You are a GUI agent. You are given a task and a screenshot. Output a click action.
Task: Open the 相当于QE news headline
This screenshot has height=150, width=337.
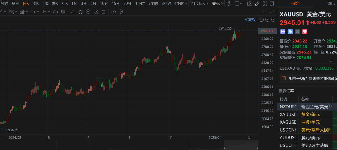(x=312, y=78)
